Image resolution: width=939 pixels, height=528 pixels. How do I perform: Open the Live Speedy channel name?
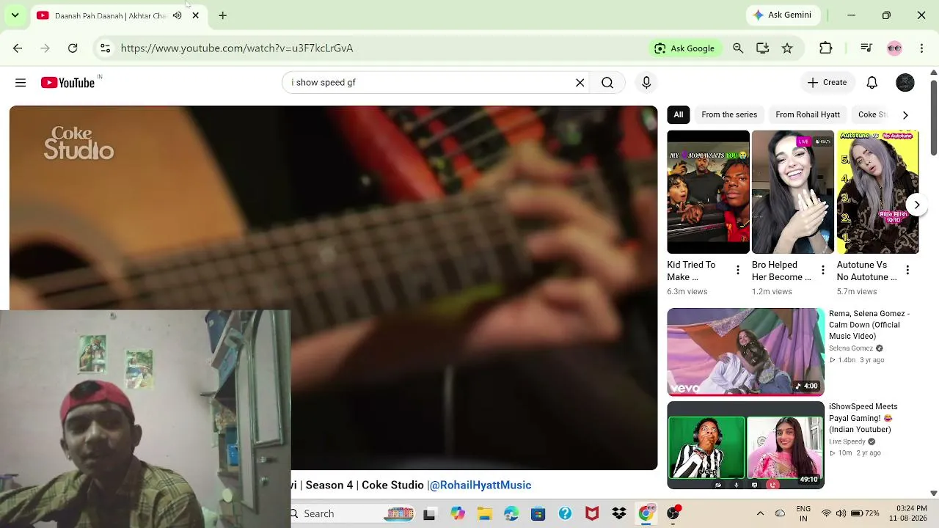pyautogui.click(x=847, y=441)
